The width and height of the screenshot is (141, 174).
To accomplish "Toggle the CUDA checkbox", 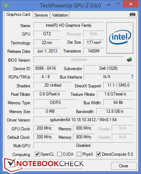I will click(x=59, y=154).
